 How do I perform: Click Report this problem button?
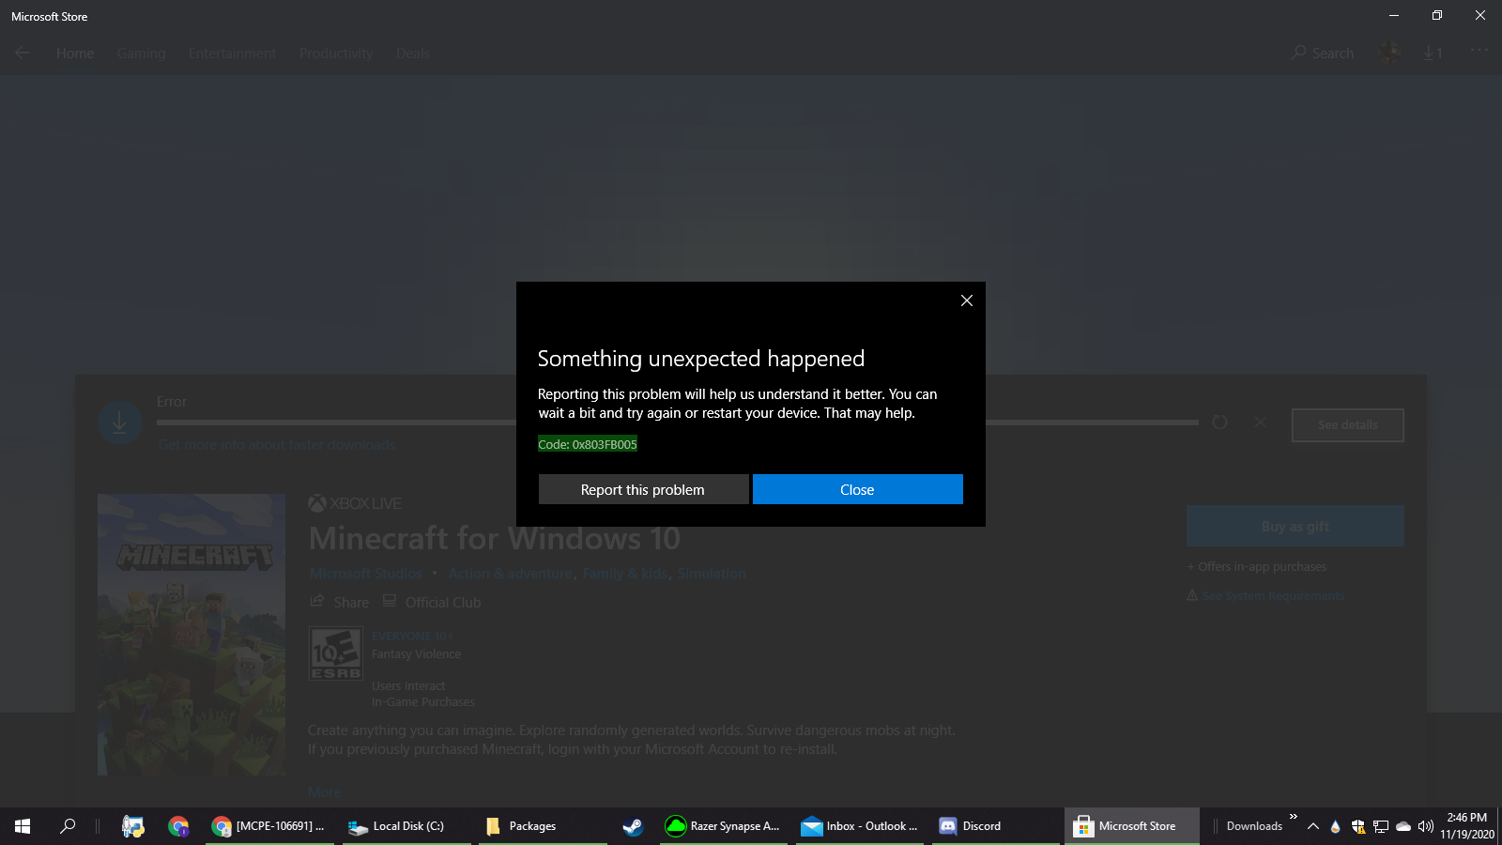click(643, 489)
